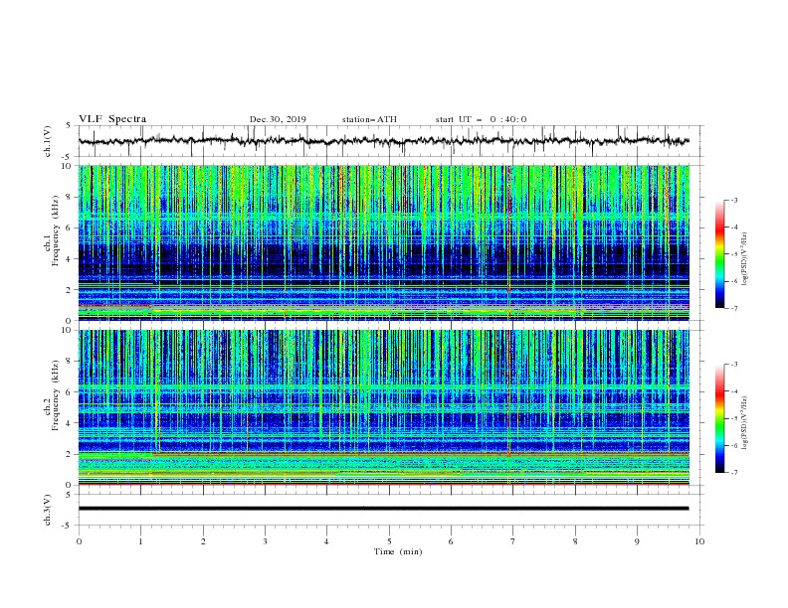Screen dimensions: 788x608
Task: Click the ch.1 color bar "log(PSD)(V²/Hz)" label
Action: 744,259
